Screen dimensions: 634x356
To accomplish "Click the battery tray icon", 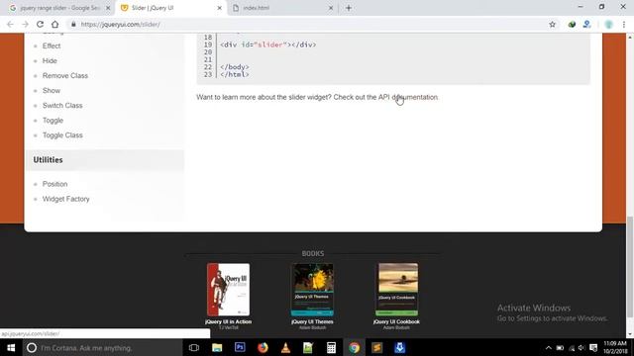I will coord(560,347).
